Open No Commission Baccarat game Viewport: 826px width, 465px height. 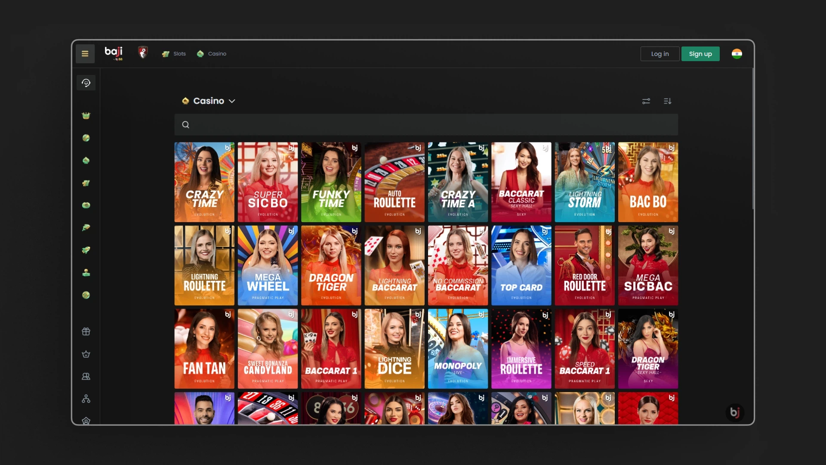pos(458,266)
